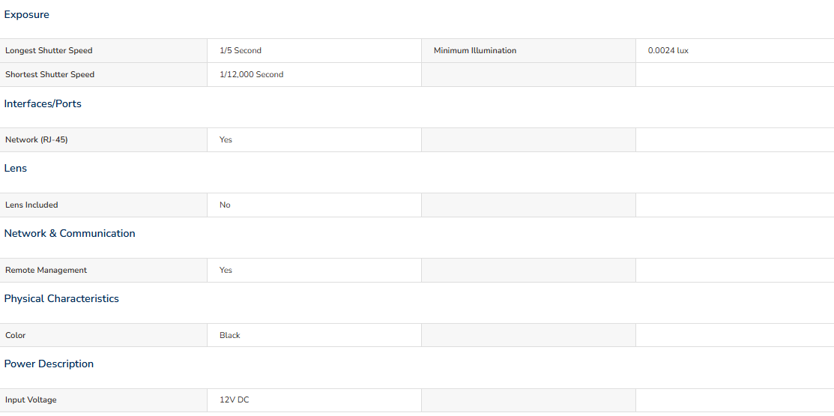Select the Interfaces/Ports section heading
Screen dimensions: 834x416
(x=43, y=103)
